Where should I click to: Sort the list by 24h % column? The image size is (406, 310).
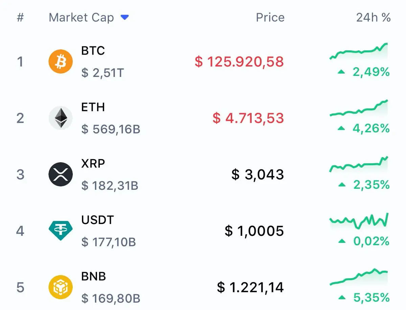[373, 18]
